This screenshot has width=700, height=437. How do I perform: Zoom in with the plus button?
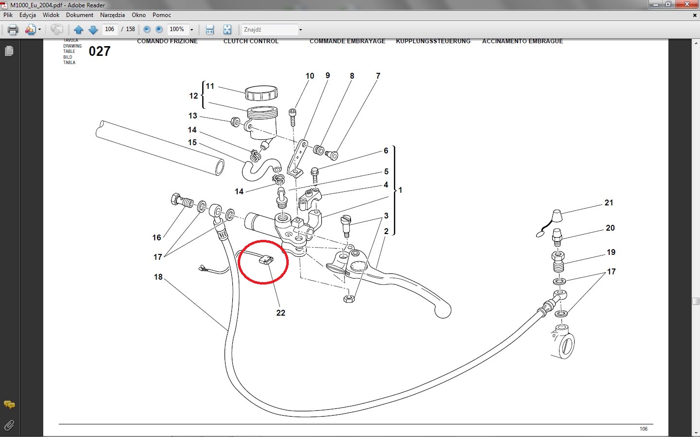tap(159, 29)
